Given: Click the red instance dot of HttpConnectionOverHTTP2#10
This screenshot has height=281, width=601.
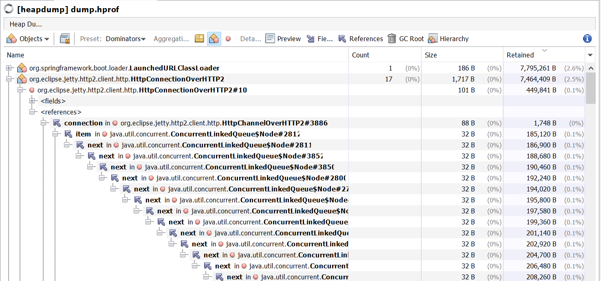Looking at the screenshot, I should (32, 90).
